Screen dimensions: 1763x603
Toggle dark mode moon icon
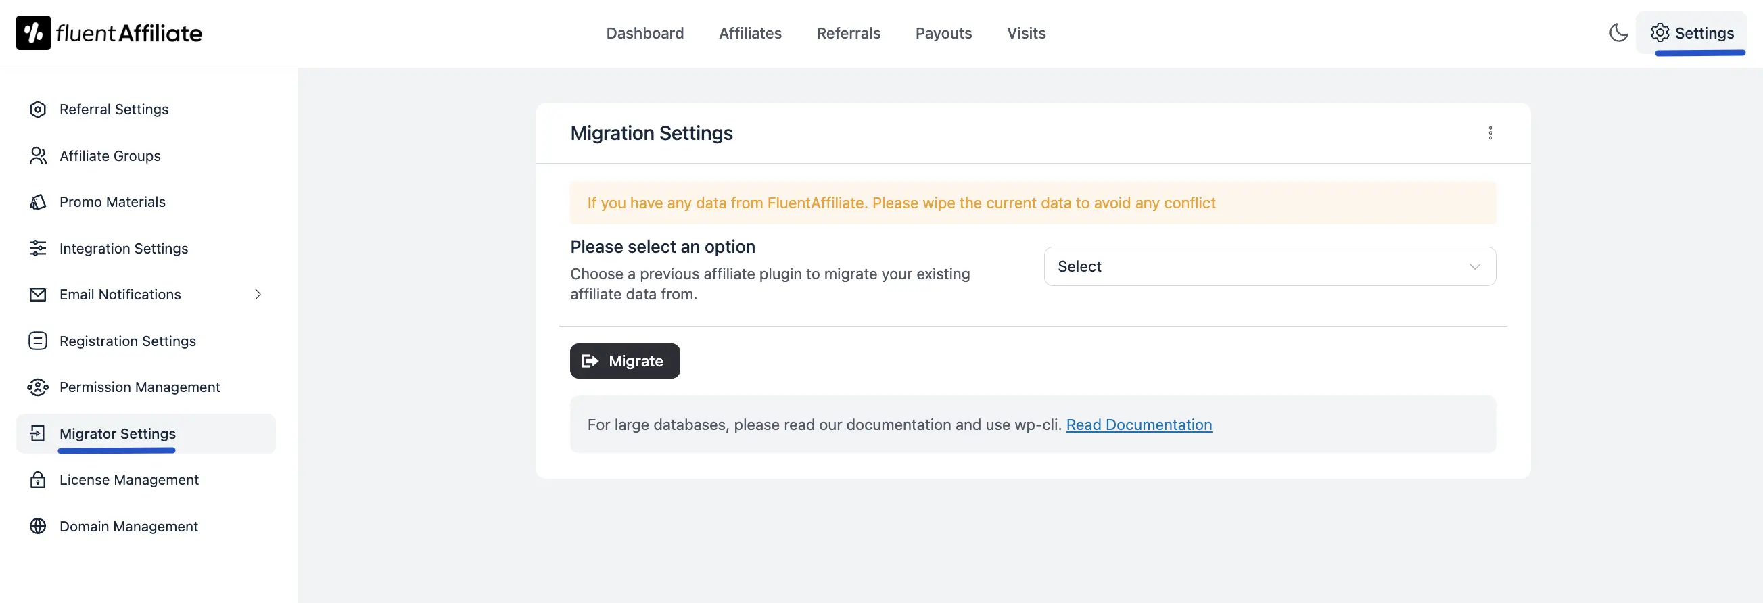(1618, 32)
